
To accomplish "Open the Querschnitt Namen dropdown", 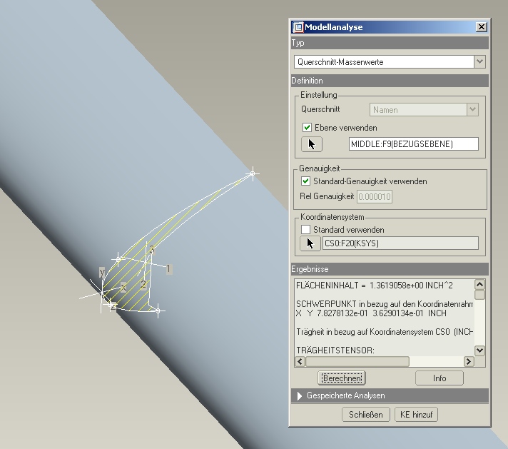I will tap(472, 110).
